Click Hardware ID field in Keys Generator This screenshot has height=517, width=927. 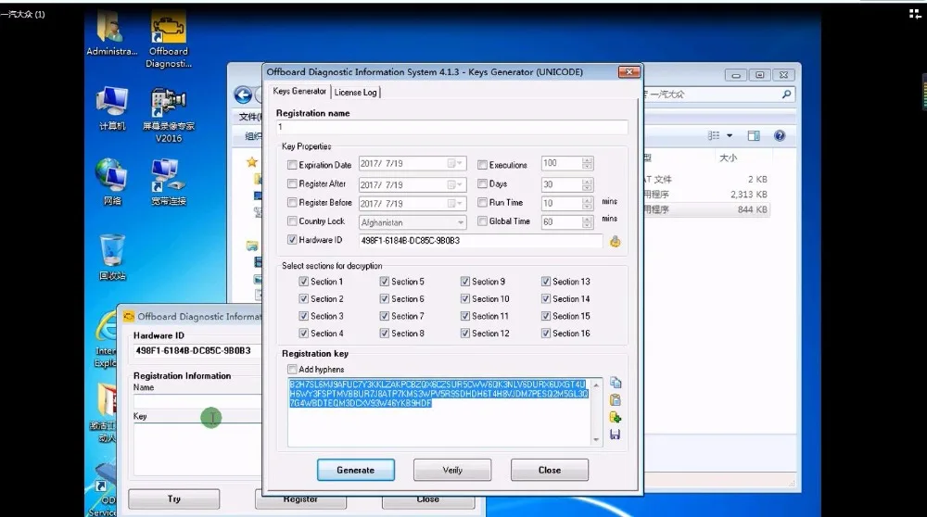click(x=480, y=241)
